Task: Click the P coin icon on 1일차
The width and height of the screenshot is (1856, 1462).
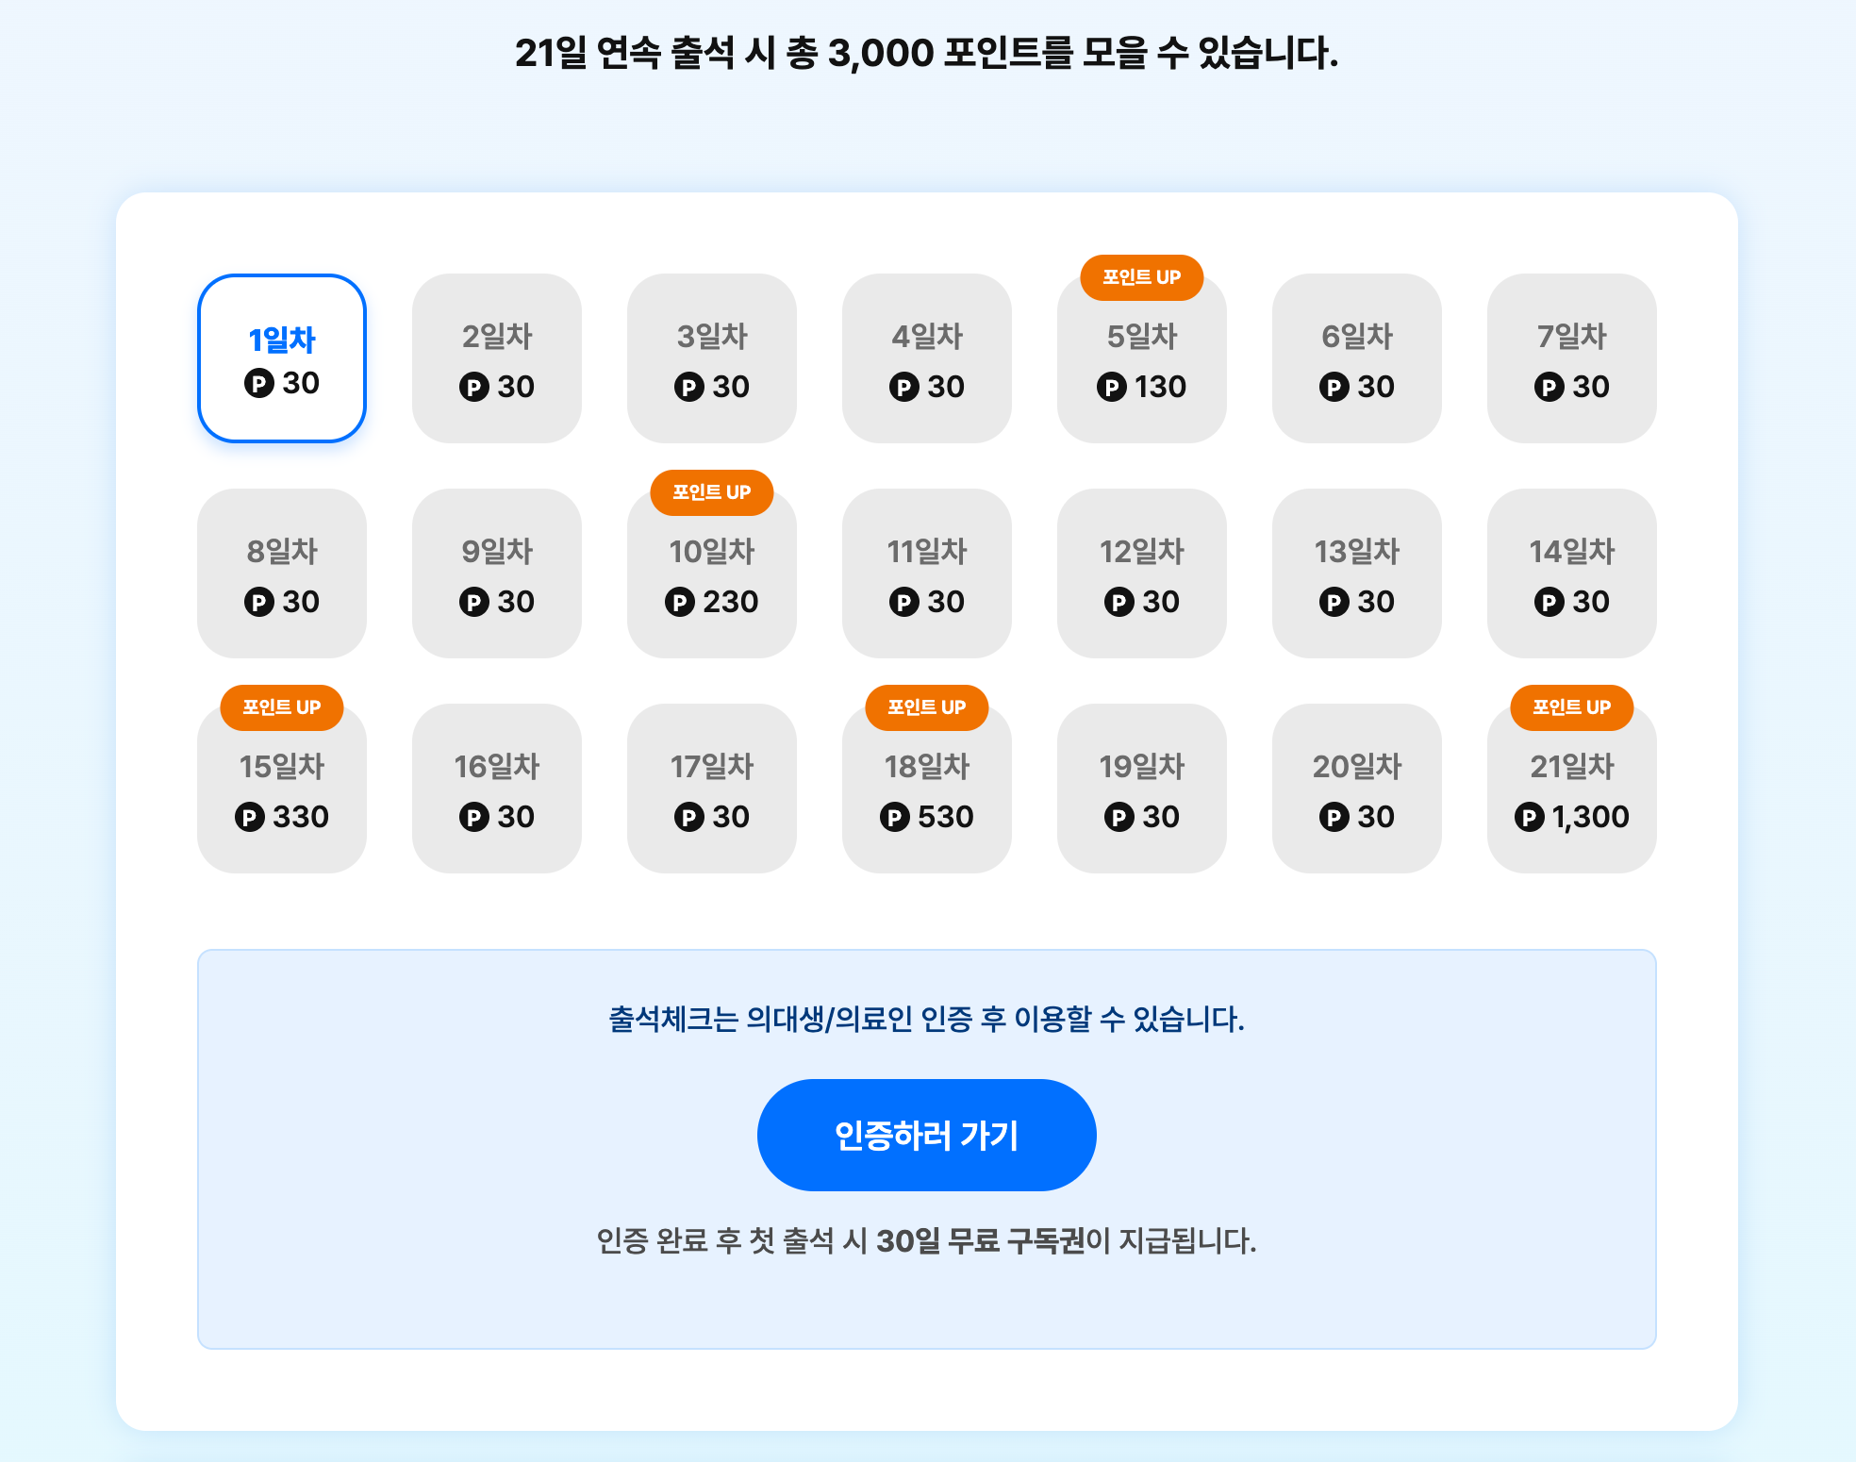Action: [259, 383]
